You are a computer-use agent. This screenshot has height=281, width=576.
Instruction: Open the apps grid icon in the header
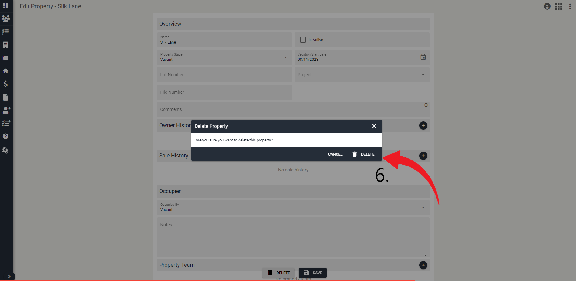coord(558,6)
